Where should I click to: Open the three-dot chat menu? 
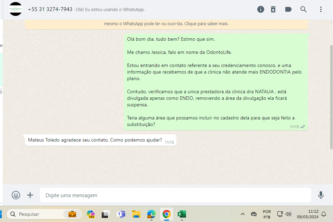click(x=321, y=9)
